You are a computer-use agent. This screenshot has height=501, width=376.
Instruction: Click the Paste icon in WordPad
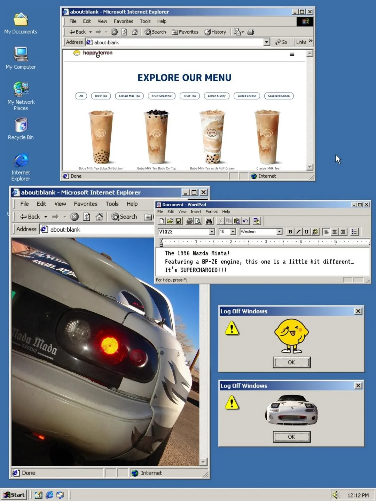pos(237,221)
